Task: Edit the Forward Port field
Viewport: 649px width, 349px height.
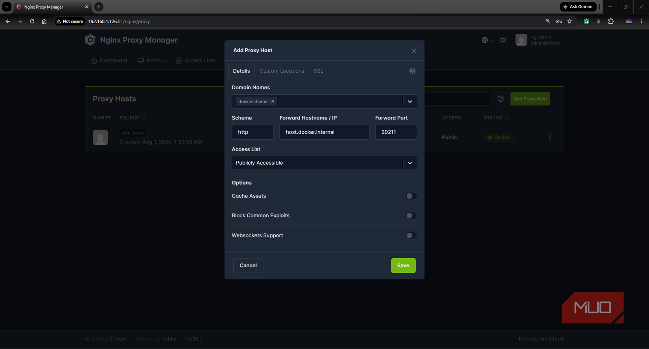Action: point(396,132)
